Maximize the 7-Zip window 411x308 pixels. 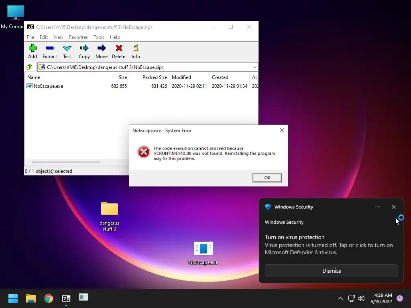231,27
